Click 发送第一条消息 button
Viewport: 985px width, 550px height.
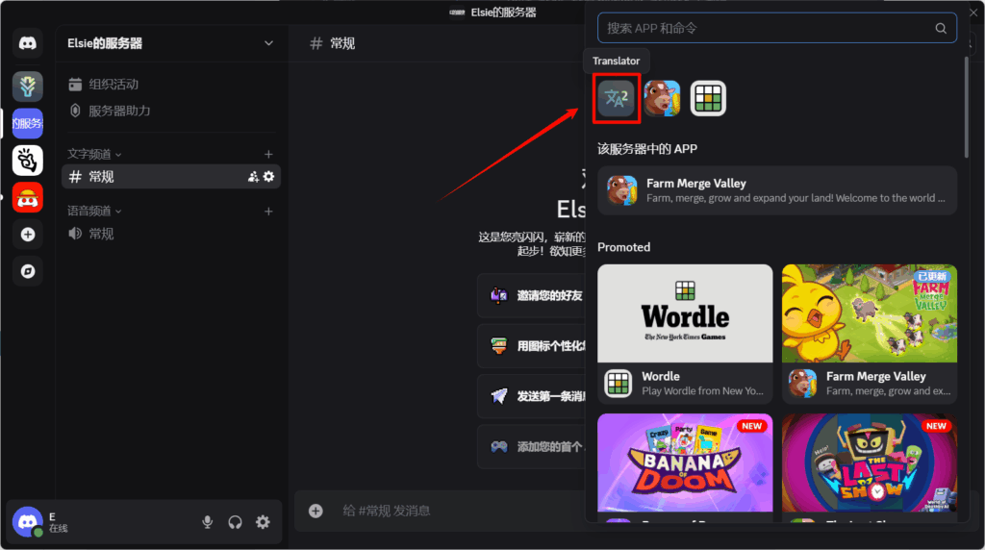[x=531, y=396]
